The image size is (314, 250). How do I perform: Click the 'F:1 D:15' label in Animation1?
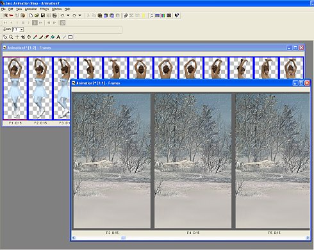click(15, 123)
